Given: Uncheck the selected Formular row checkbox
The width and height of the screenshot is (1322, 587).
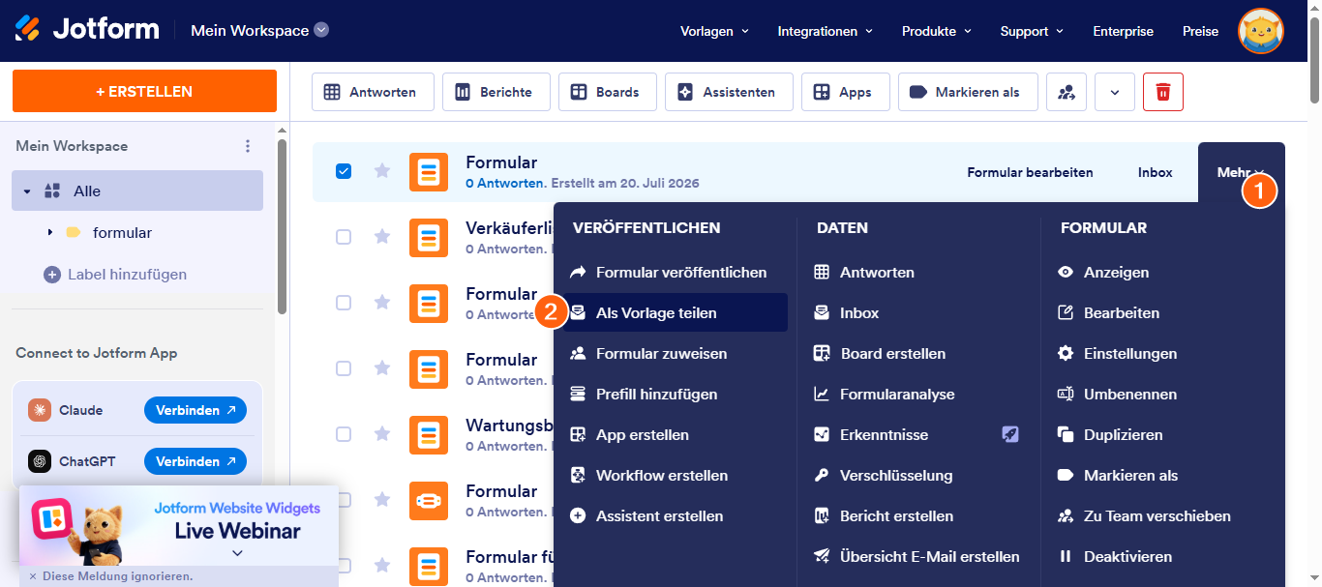Looking at the screenshot, I should [344, 171].
